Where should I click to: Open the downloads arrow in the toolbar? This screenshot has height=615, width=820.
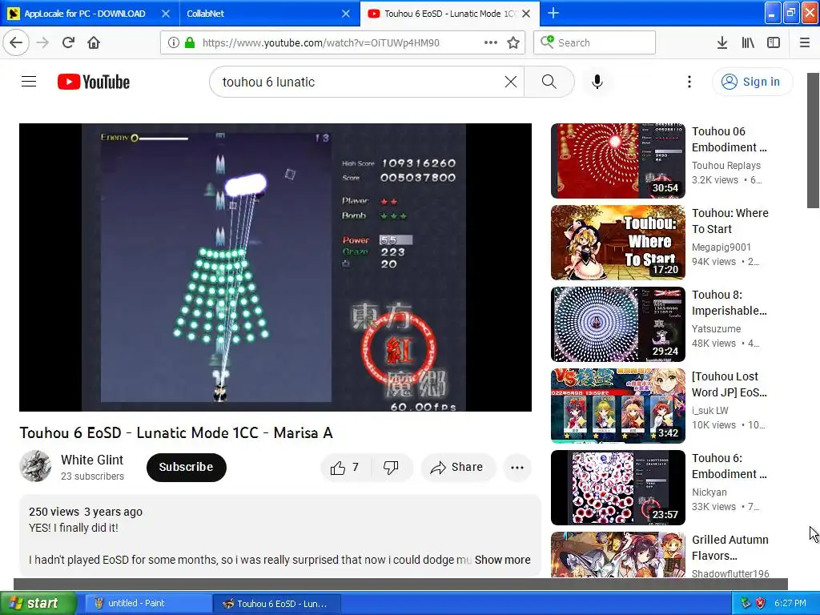point(722,42)
